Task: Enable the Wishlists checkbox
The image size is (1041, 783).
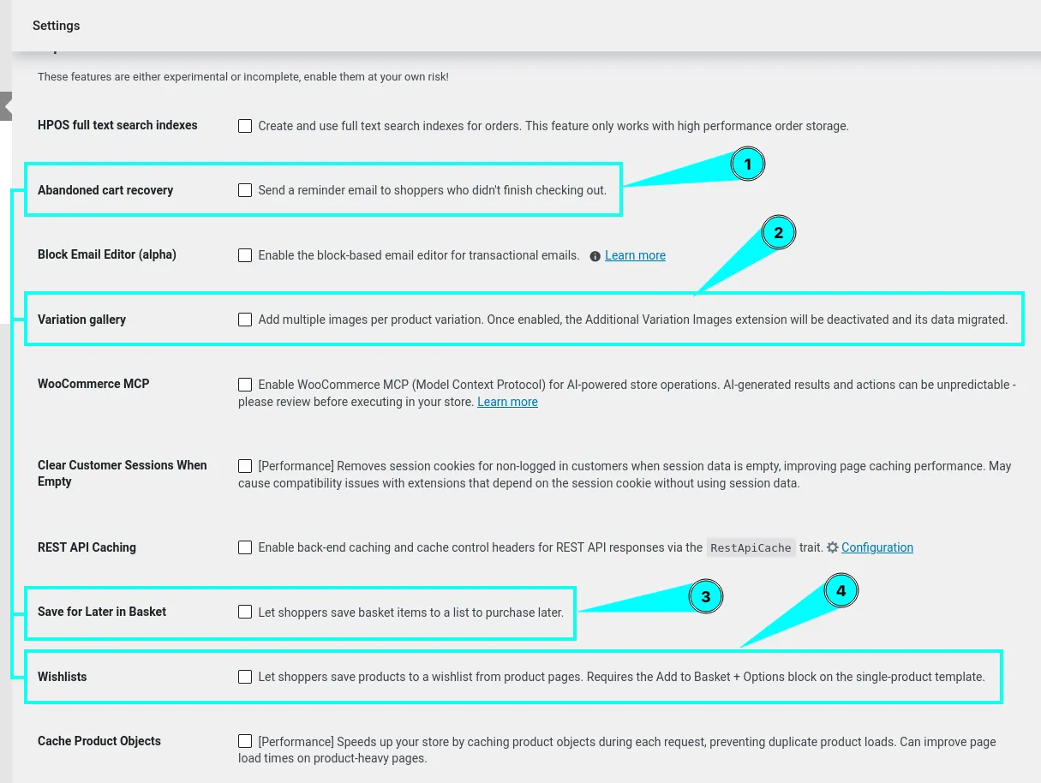Action: point(245,677)
